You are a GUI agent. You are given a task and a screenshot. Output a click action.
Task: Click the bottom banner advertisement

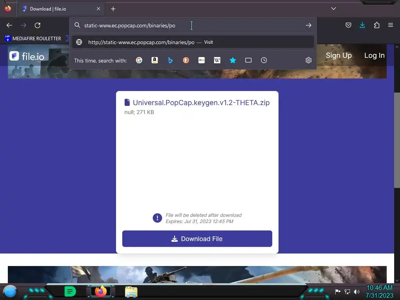197,275
